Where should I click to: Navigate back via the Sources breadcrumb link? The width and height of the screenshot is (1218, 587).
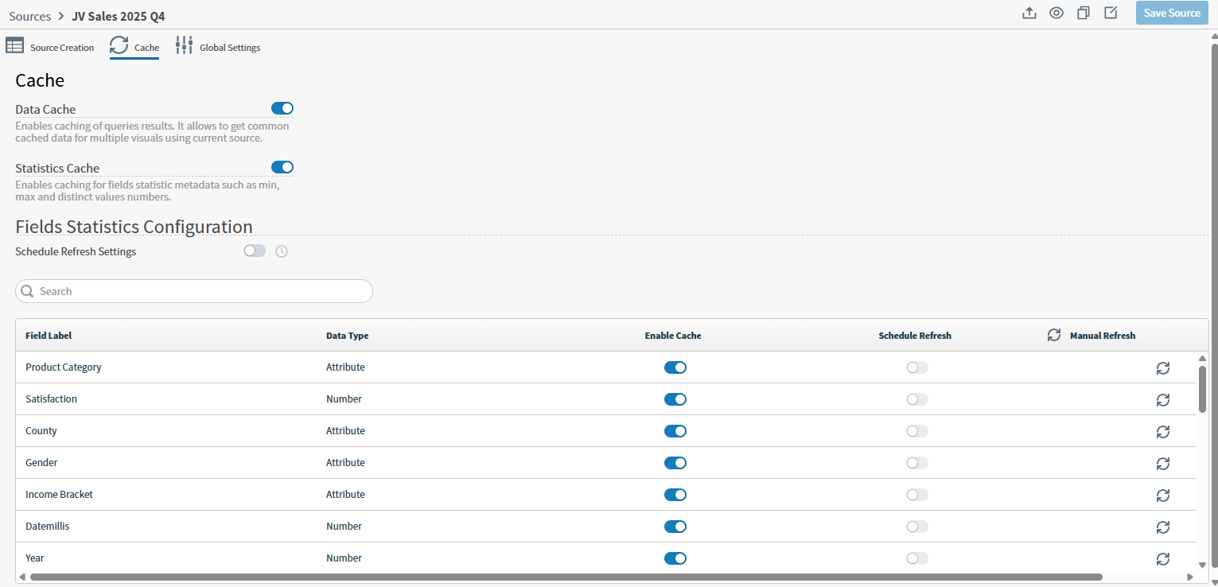(29, 16)
